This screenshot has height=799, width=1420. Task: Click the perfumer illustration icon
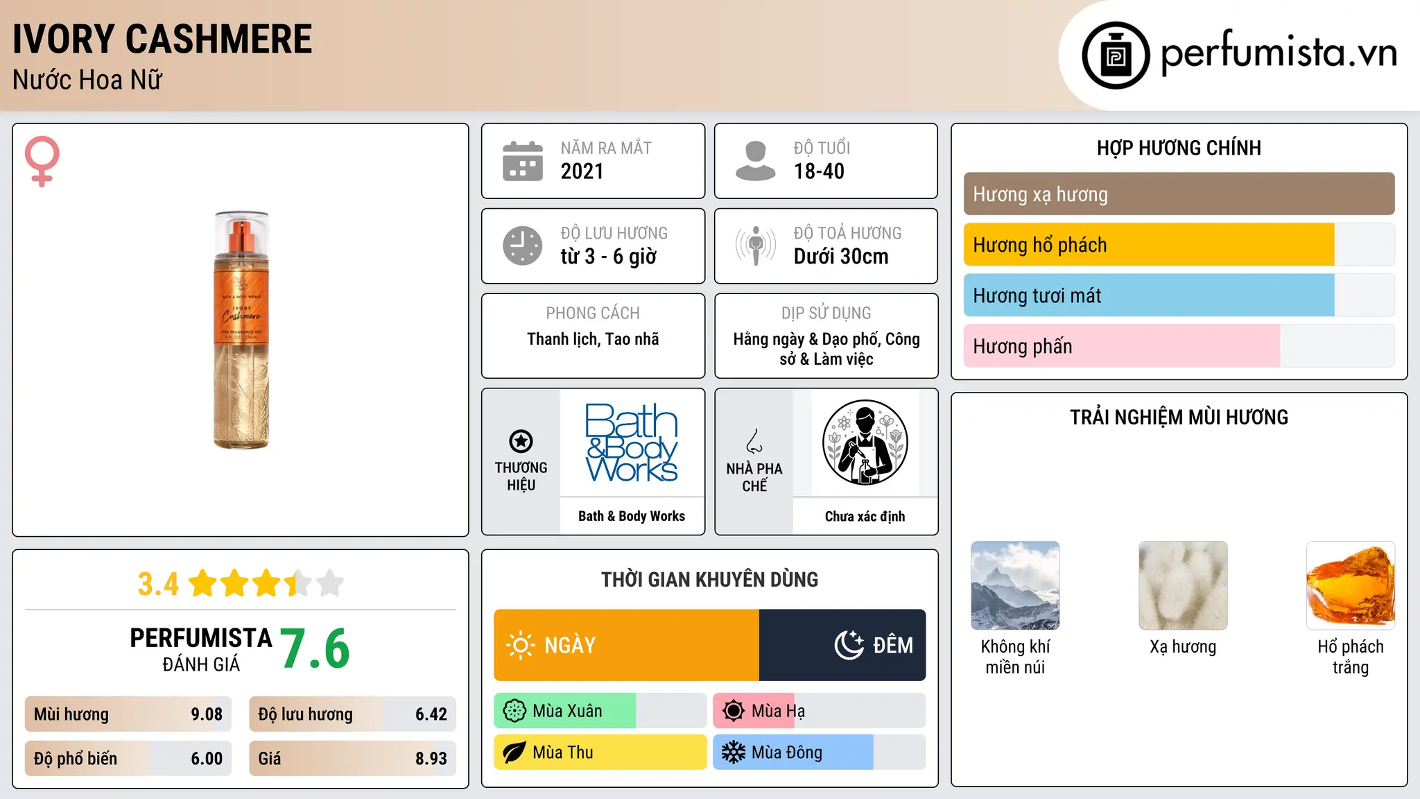tap(865, 443)
